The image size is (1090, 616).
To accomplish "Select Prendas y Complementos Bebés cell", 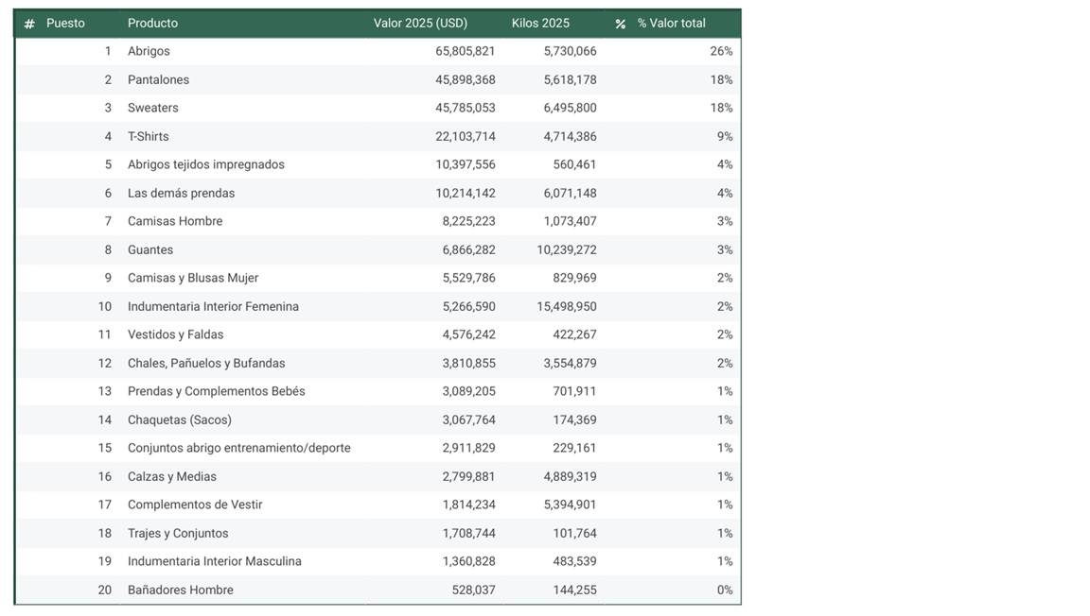I will pos(216,391).
